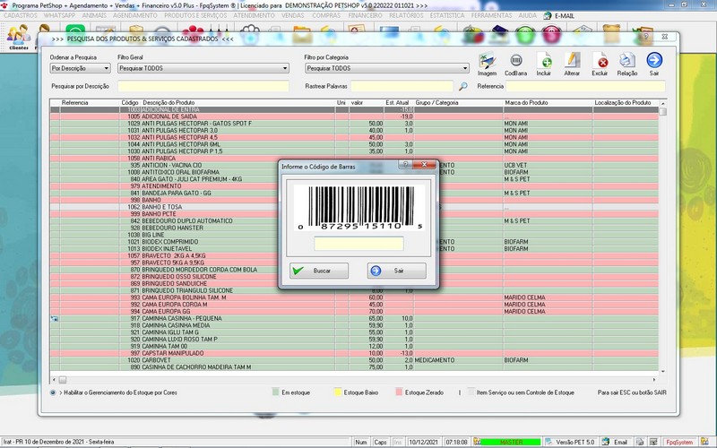Screen dimensions: 717x448
Task: Open the AGENDAMENTO menu
Action: [135, 15]
